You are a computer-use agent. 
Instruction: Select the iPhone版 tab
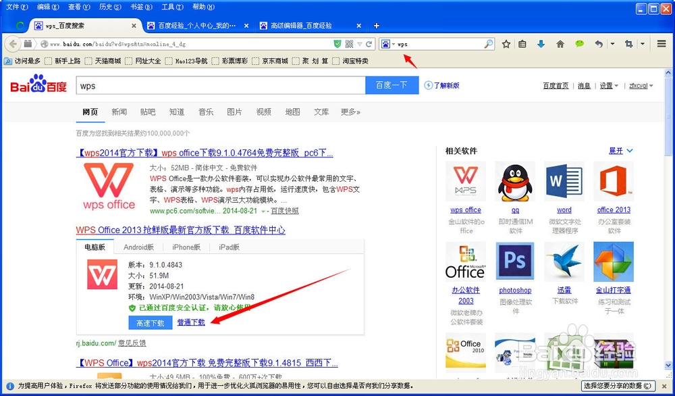186,247
